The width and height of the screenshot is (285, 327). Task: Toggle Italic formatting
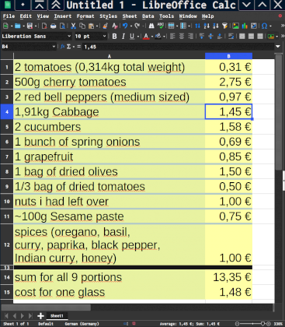123,37
